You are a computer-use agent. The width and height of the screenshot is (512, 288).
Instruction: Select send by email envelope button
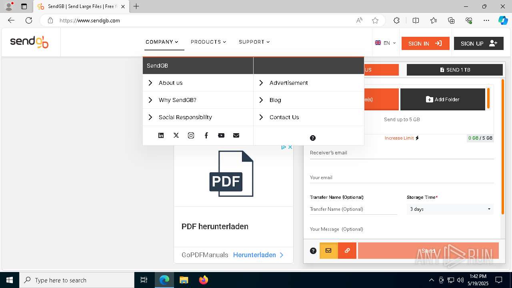pos(328,251)
